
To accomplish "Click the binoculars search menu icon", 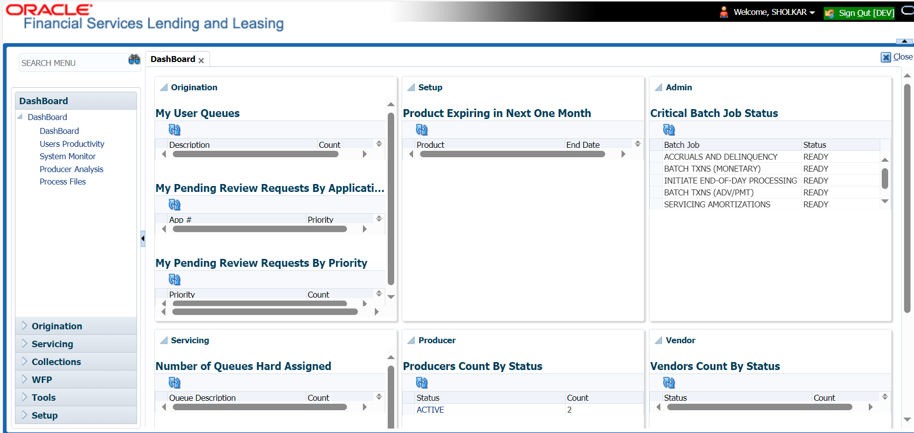I will click(134, 60).
